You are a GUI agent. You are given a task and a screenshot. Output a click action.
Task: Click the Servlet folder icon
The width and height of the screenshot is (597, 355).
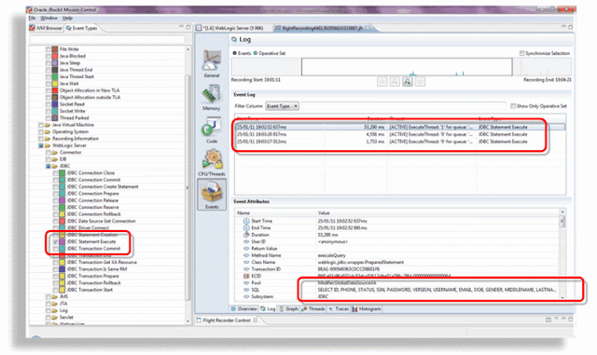click(x=55, y=317)
